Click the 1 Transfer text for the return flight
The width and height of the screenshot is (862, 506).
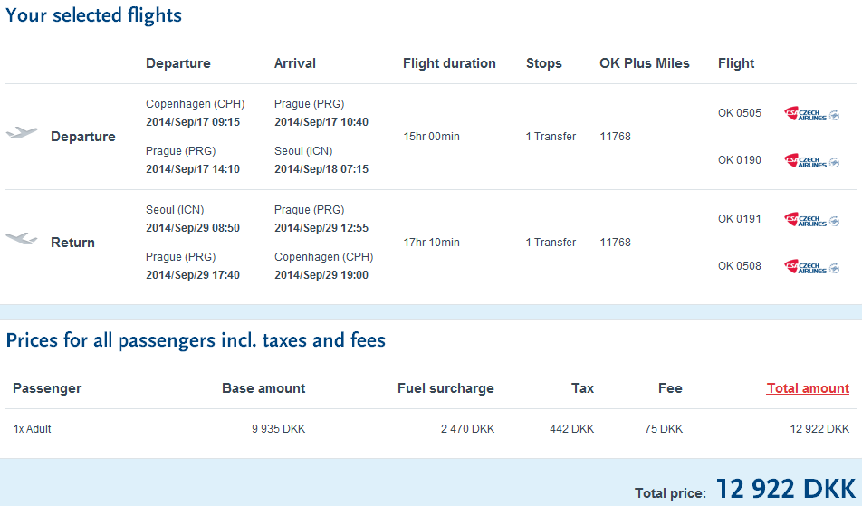point(551,243)
